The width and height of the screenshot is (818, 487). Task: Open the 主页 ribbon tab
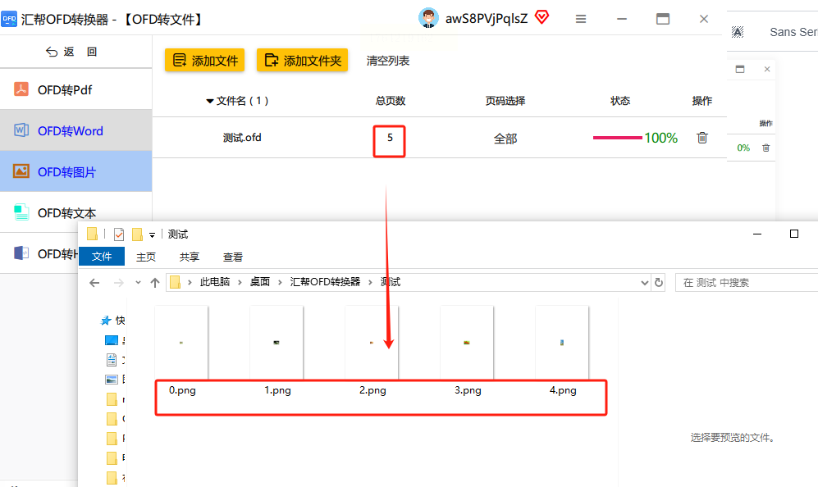[146, 257]
